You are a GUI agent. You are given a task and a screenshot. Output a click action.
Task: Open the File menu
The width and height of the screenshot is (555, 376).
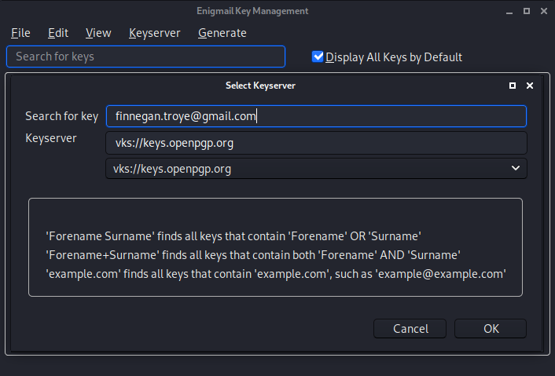coord(20,33)
